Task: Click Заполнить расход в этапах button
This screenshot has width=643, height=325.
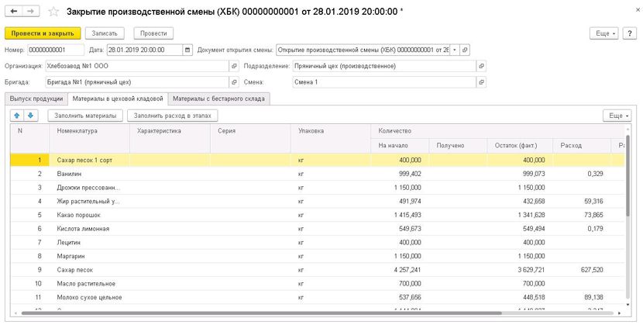Action: 172,116
